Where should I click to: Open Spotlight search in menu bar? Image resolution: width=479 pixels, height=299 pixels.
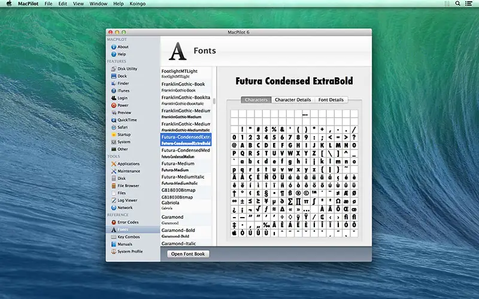click(x=457, y=4)
